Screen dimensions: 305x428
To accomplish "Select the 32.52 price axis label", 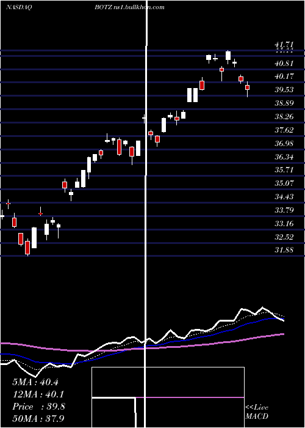I will tap(284, 237).
